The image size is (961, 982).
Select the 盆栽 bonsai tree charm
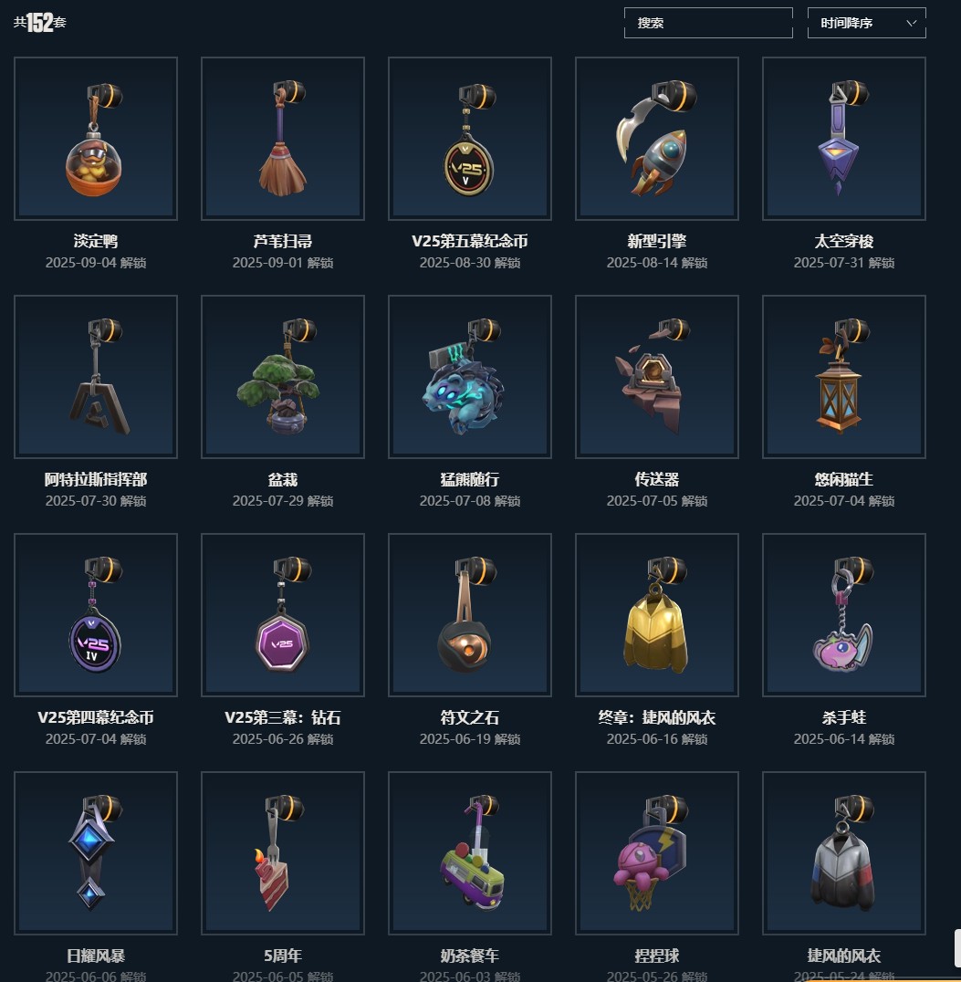tap(283, 376)
